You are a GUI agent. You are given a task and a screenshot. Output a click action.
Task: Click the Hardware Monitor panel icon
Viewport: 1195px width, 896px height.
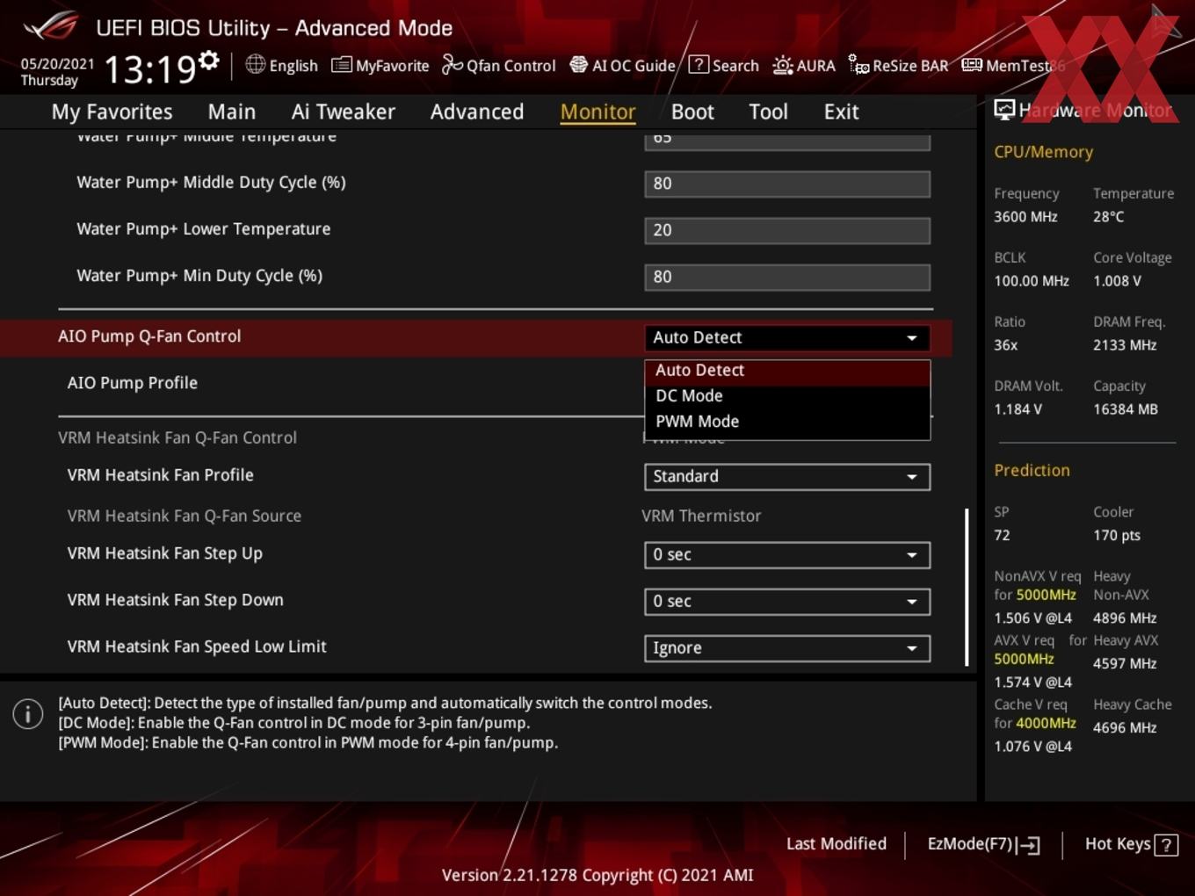[1004, 110]
